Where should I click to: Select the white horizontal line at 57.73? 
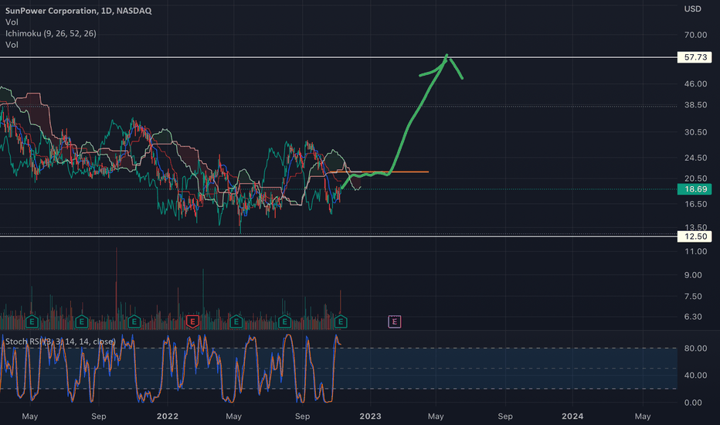pos(338,57)
